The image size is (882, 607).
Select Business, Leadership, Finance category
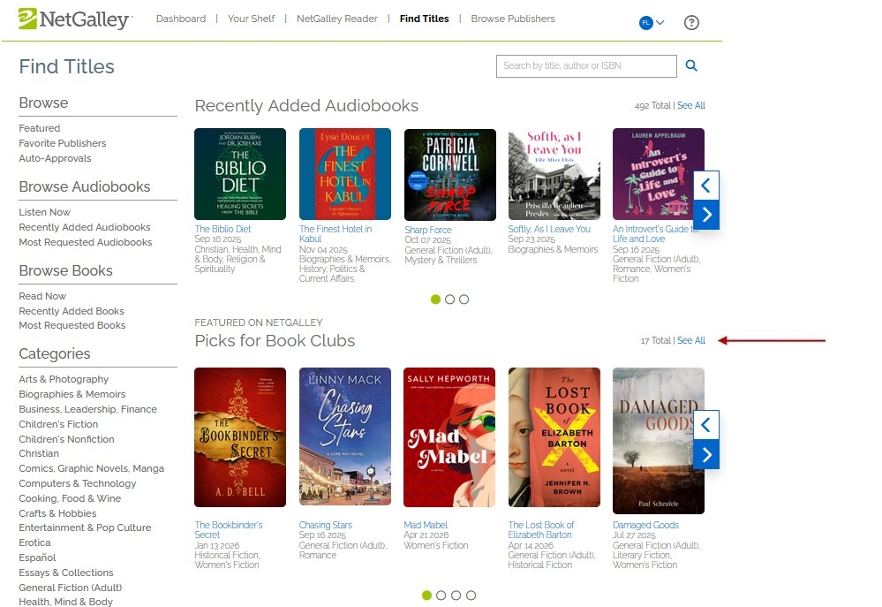click(x=87, y=409)
